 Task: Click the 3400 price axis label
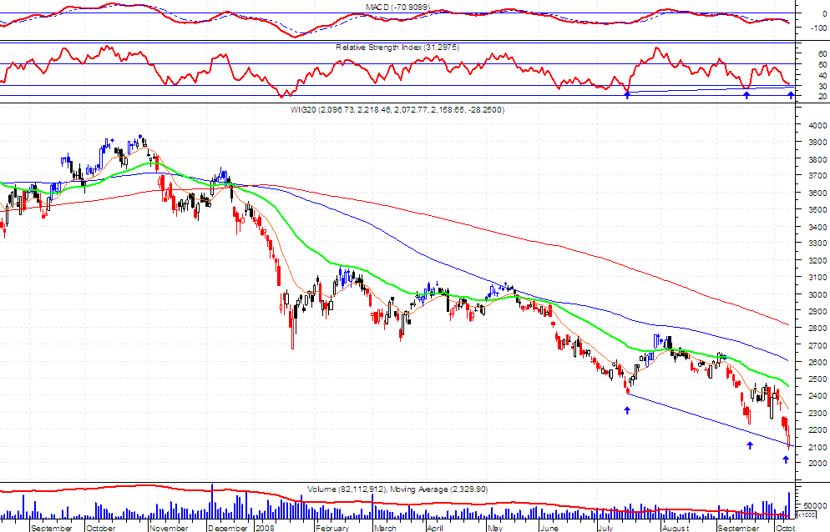[817, 227]
